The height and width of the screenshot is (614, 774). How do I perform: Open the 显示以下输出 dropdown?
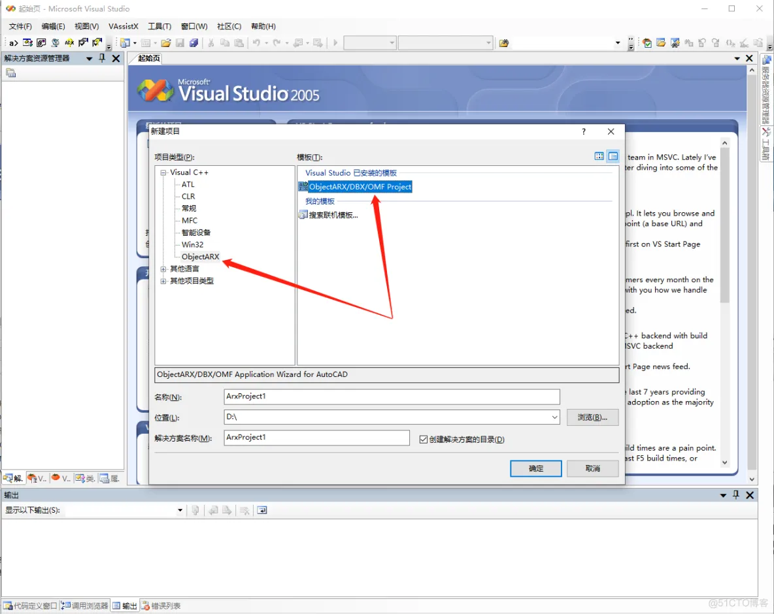pos(180,510)
